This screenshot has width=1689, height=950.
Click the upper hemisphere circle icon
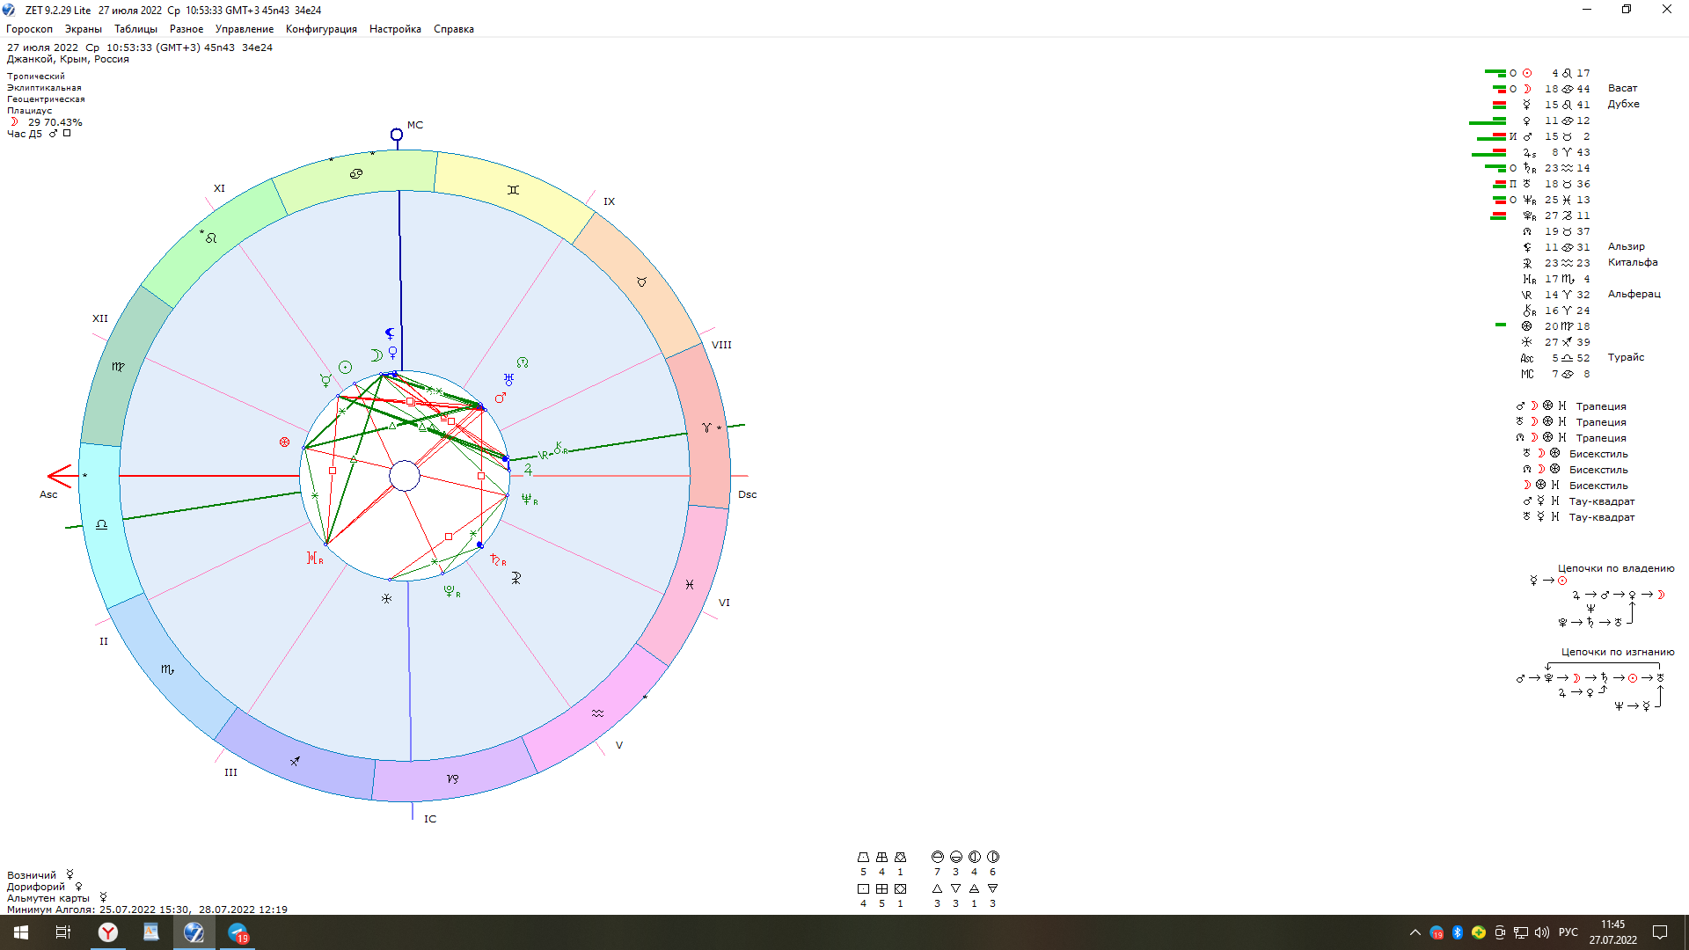937,857
